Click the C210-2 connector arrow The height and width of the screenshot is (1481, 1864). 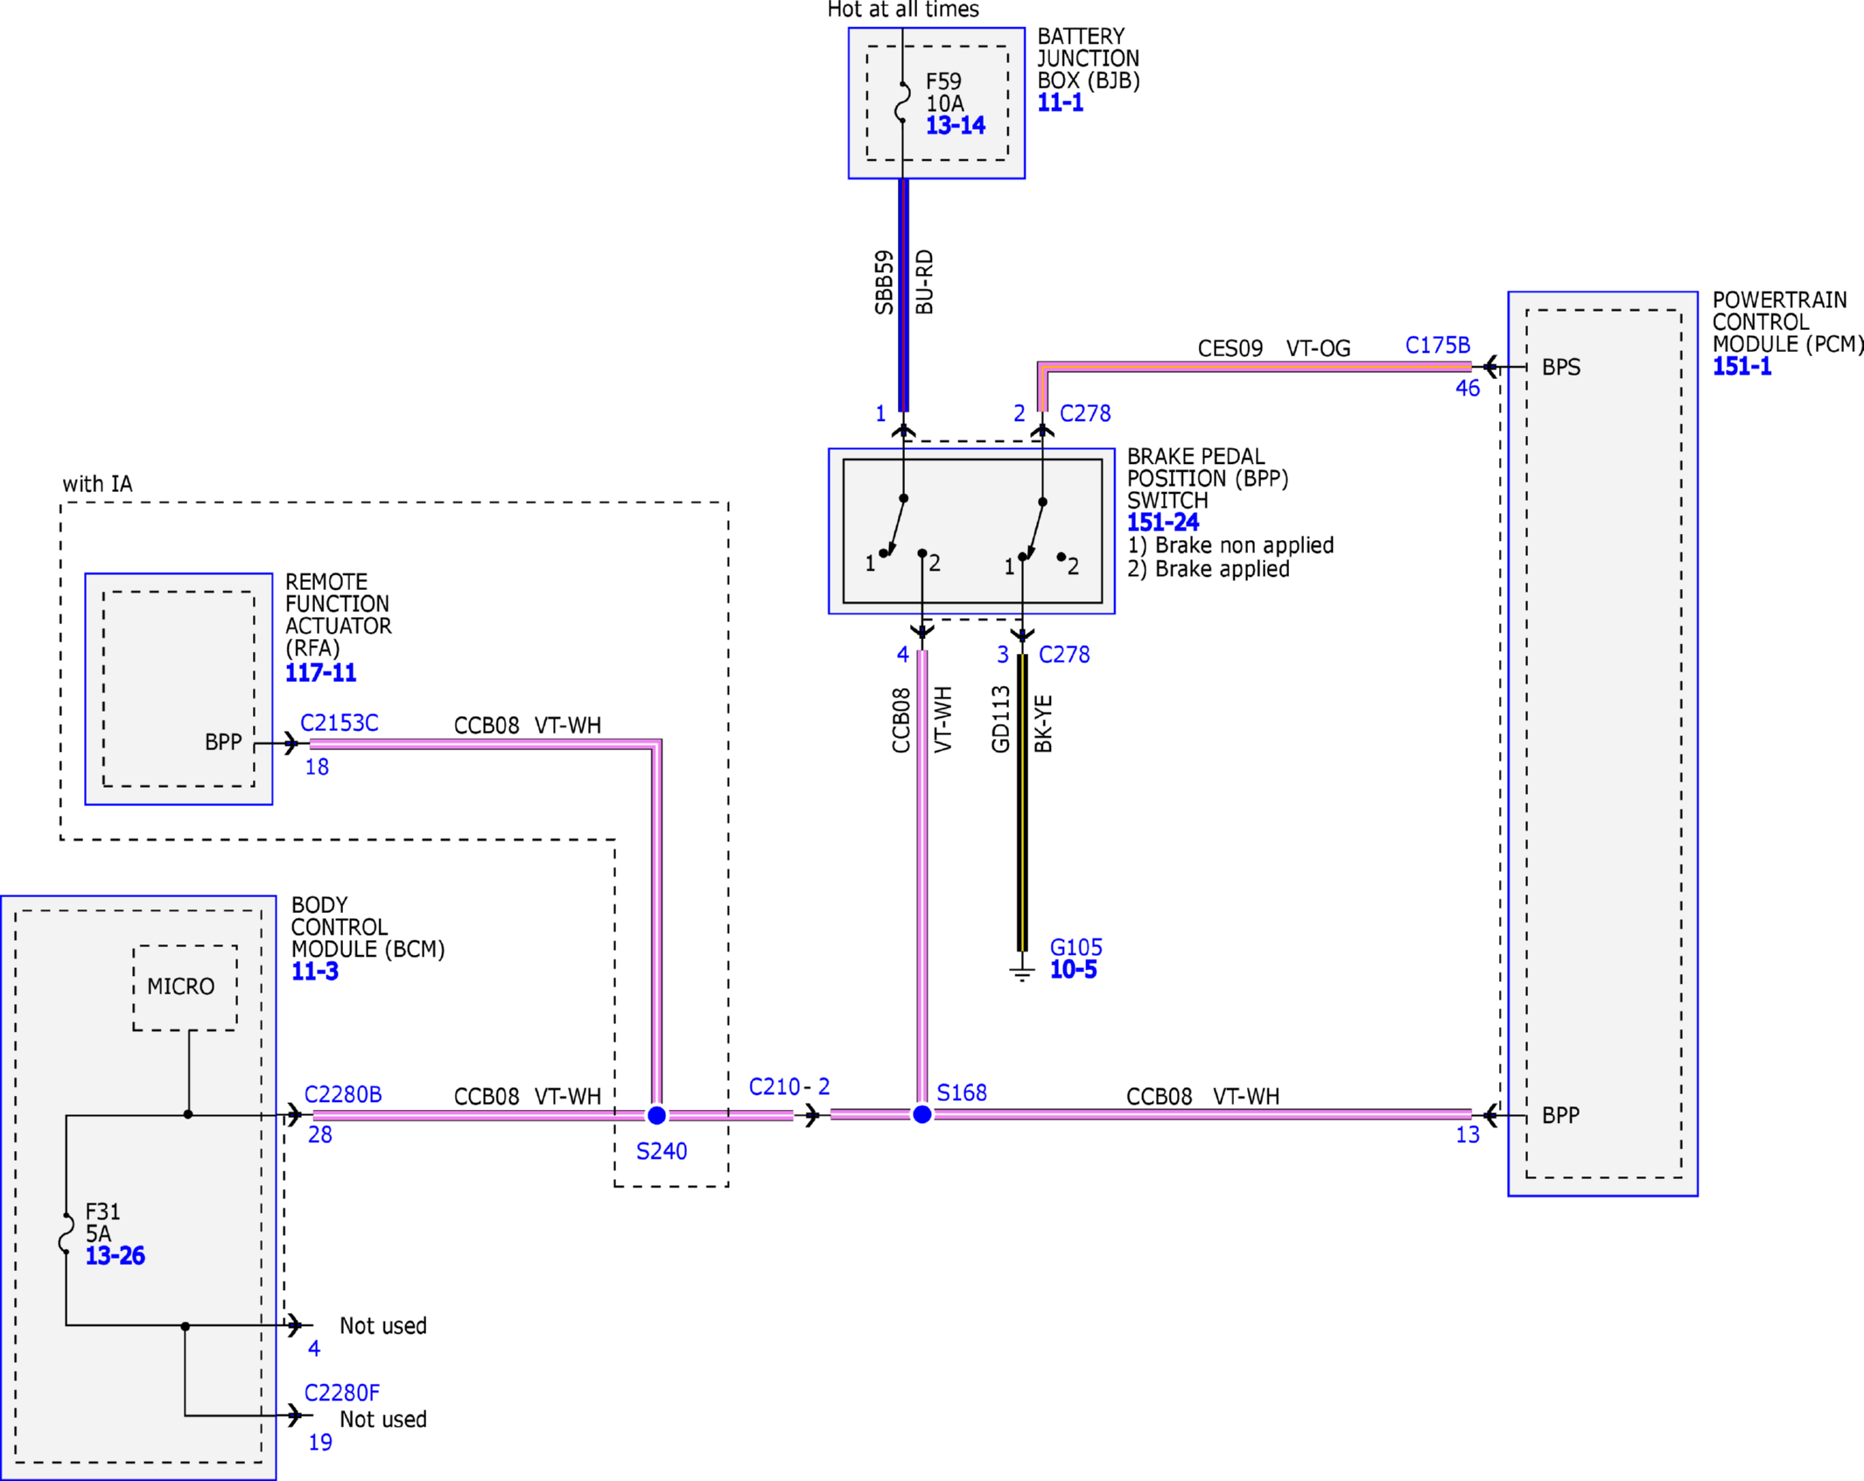tap(813, 1115)
